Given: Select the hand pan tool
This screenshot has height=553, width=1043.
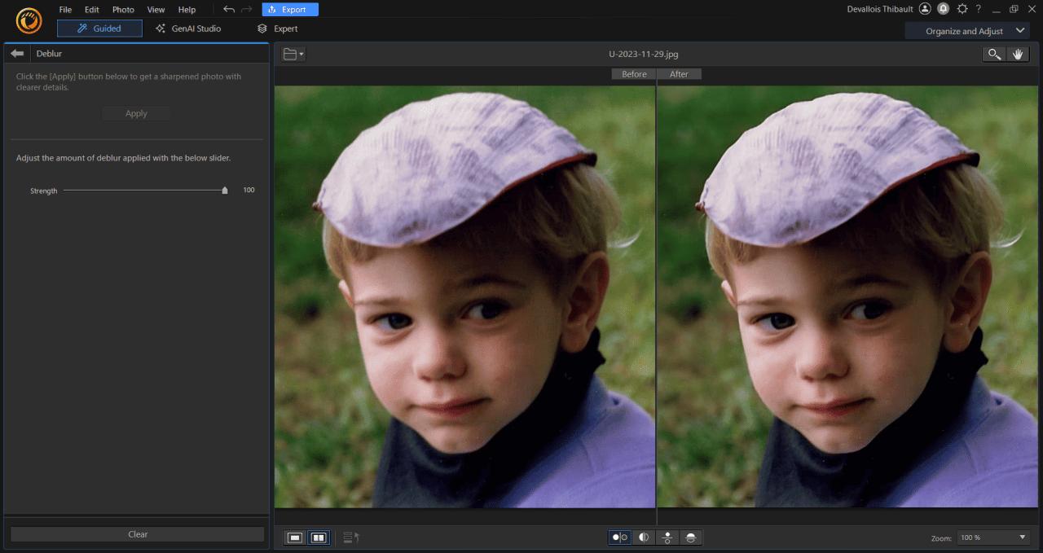Looking at the screenshot, I should pos(1017,54).
